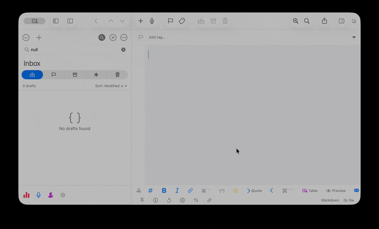Click the pin icon in bottom bar
This screenshot has height=229, width=379.
point(142,200)
